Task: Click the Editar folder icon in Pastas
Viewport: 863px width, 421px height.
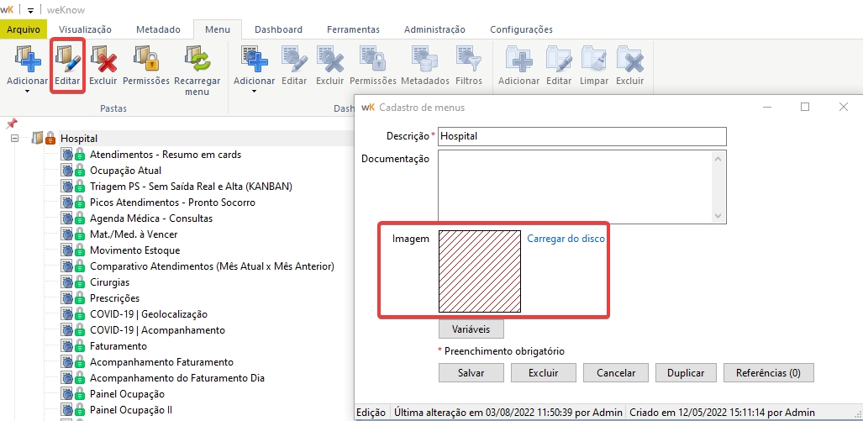Action: click(x=67, y=60)
